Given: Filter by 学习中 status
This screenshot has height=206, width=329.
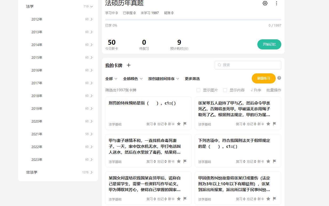Looking at the screenshot, I should coord(111,13).
